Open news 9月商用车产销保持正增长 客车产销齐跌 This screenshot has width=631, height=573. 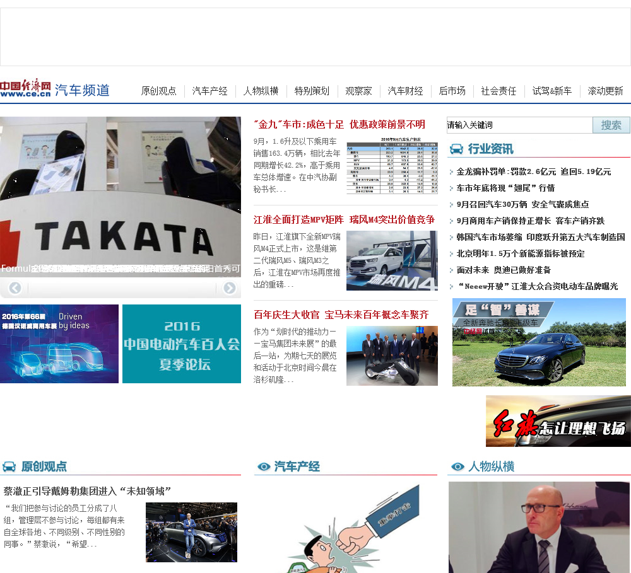pyautogui.click(x=531, y=221)
